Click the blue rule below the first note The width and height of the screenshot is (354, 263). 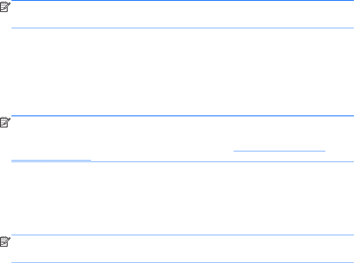pos(182,28)
